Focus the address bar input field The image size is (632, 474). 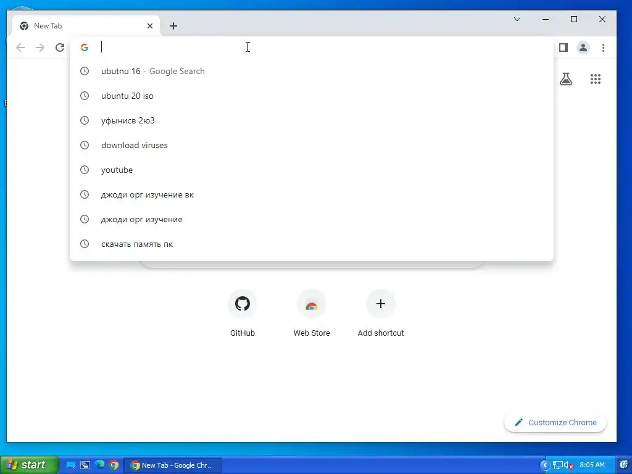311,47
